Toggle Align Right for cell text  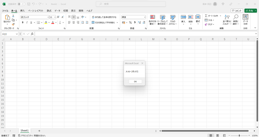click(78, 23)
